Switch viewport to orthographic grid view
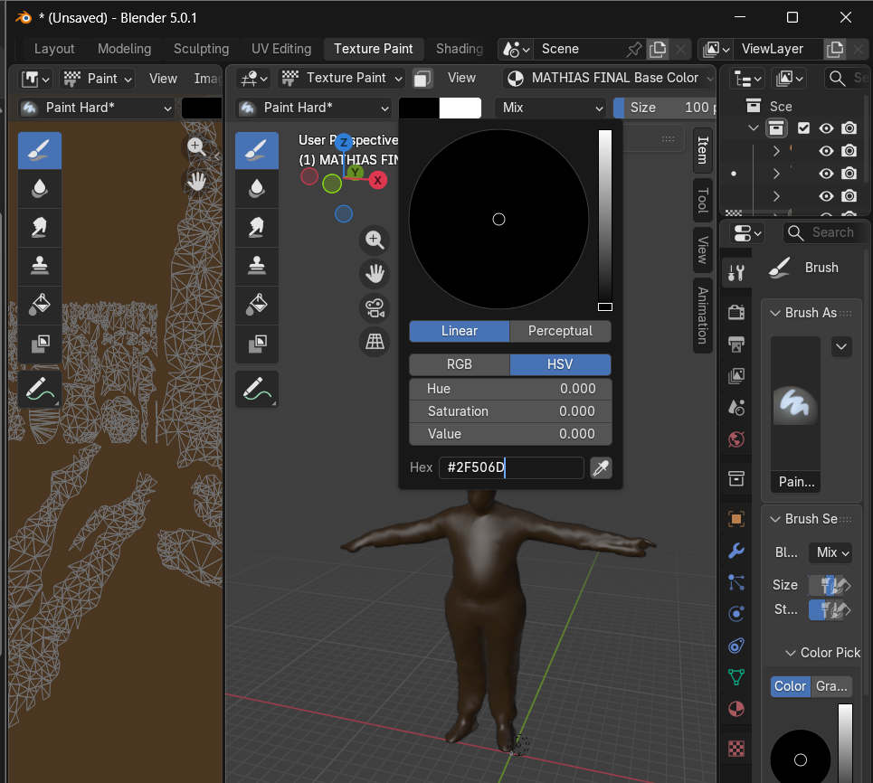The image size is (873, 783). (x=374, y=341)
